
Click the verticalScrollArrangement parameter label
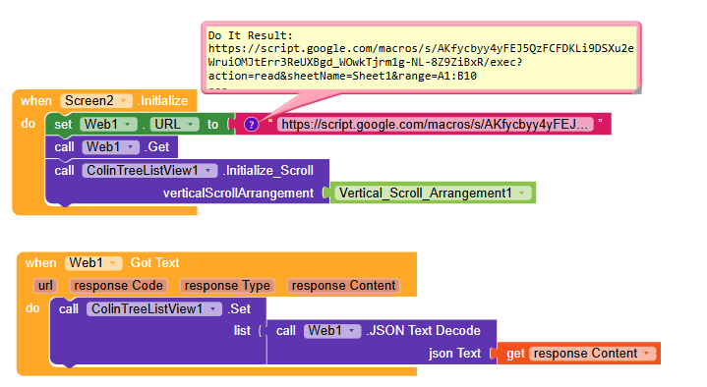pyautogui.click(x=238, y=193)
